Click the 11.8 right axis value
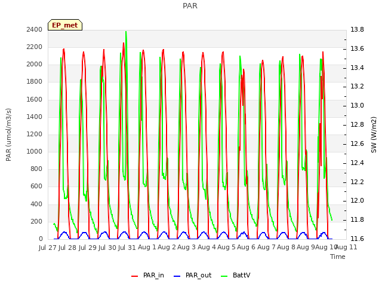382x287 pixels. point(357,220)
